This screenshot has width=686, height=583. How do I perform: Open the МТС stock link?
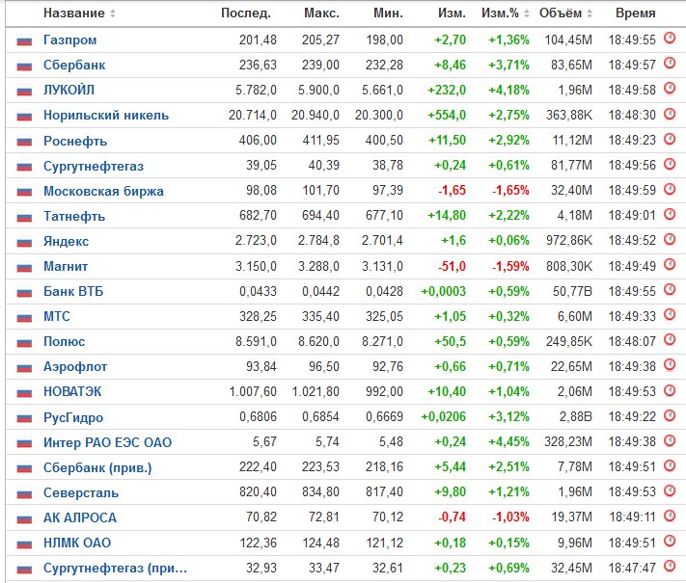click(x=56, y=316)
